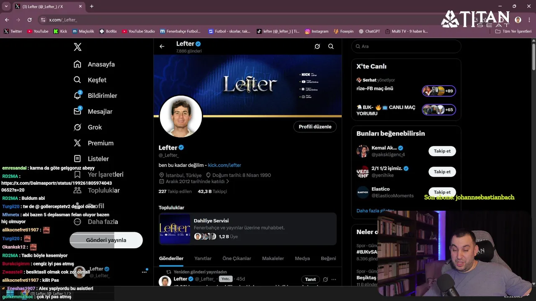Open Instagram bookmark
This screenshot has height=301, width=536.
[317, 31]
